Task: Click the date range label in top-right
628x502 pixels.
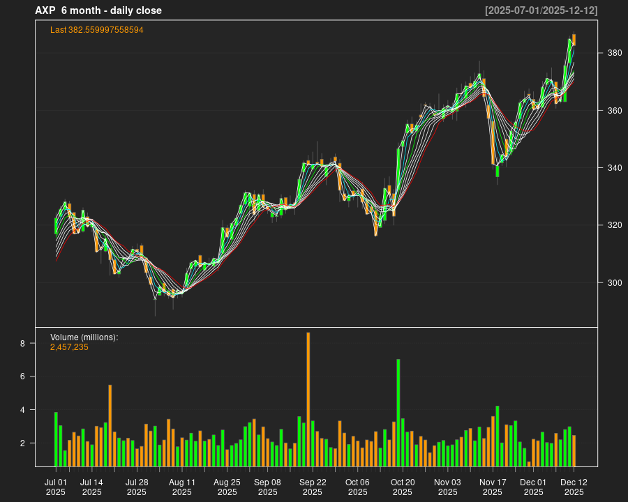Action: coord(541,10)
